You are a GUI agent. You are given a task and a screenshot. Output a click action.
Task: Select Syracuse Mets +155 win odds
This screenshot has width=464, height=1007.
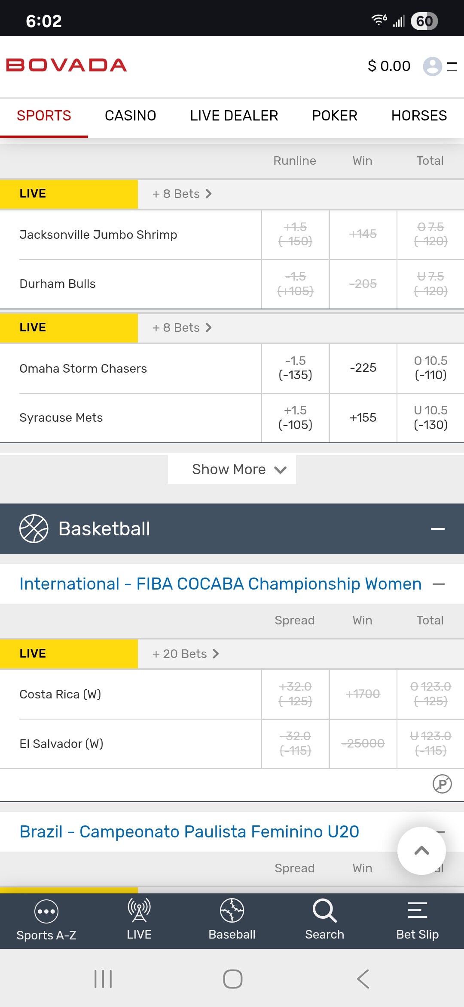[x=363, y=418]
